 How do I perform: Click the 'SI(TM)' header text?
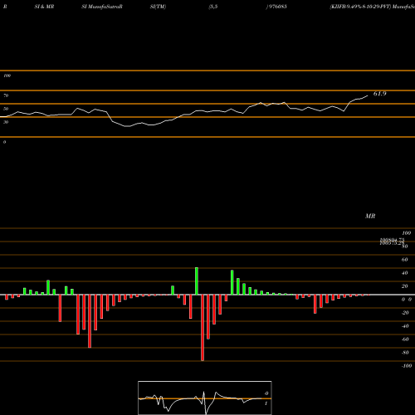[x=158, y=7]
